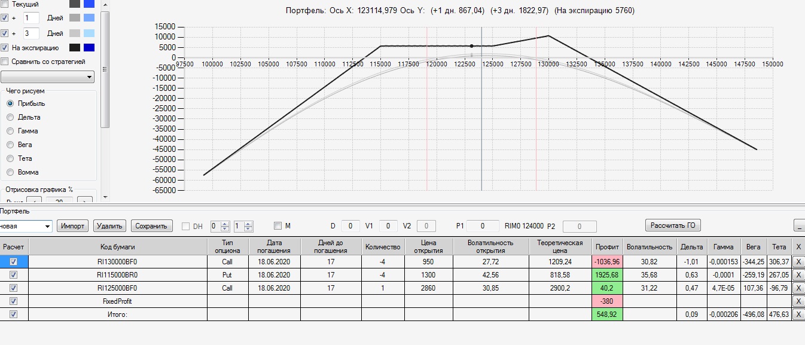The image size is (805, 345).
Task: Click the total profit cell 548,92
Action: pos(606,314)
